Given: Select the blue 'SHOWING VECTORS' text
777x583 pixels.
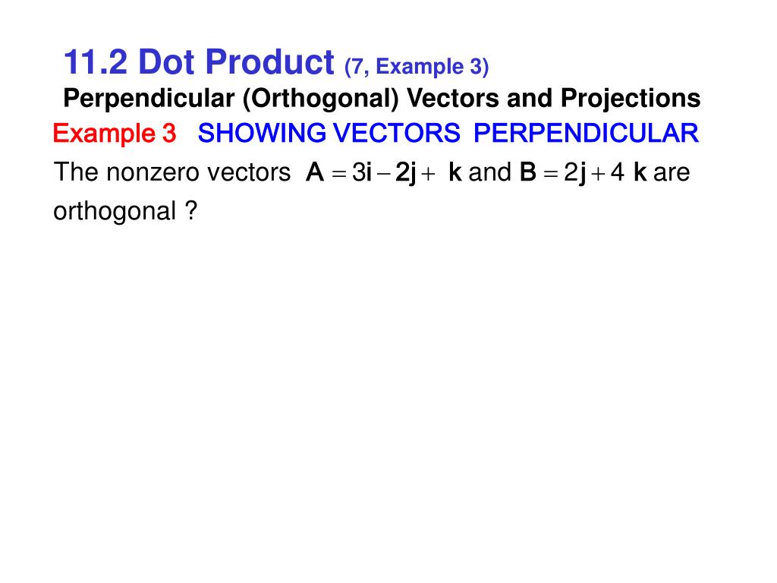Looking at the screenshot, I should tap(329, 133).
